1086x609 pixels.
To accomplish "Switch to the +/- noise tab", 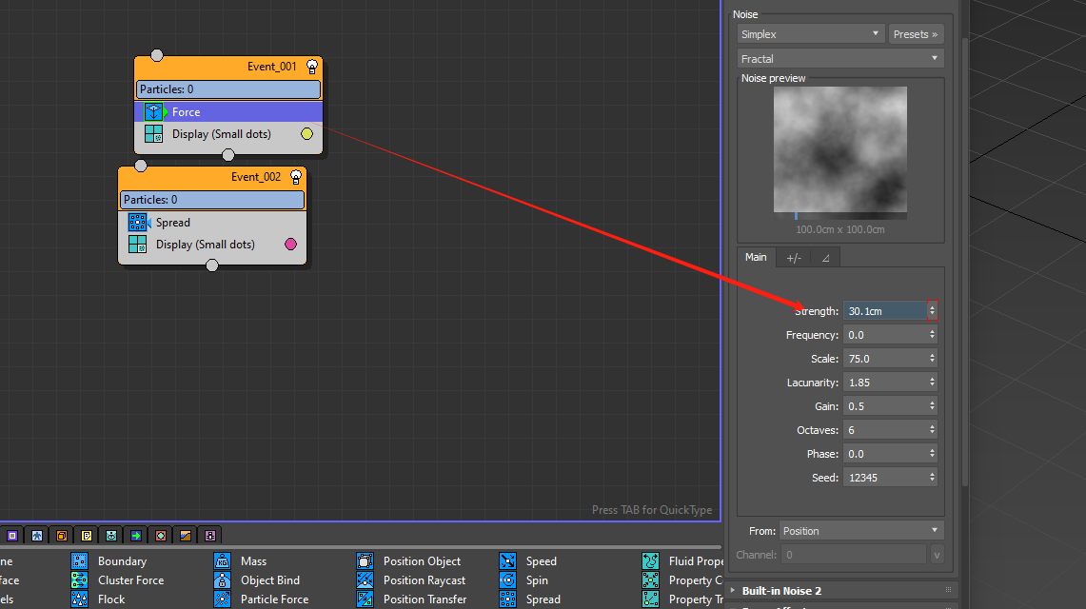I will coord(794,258).
